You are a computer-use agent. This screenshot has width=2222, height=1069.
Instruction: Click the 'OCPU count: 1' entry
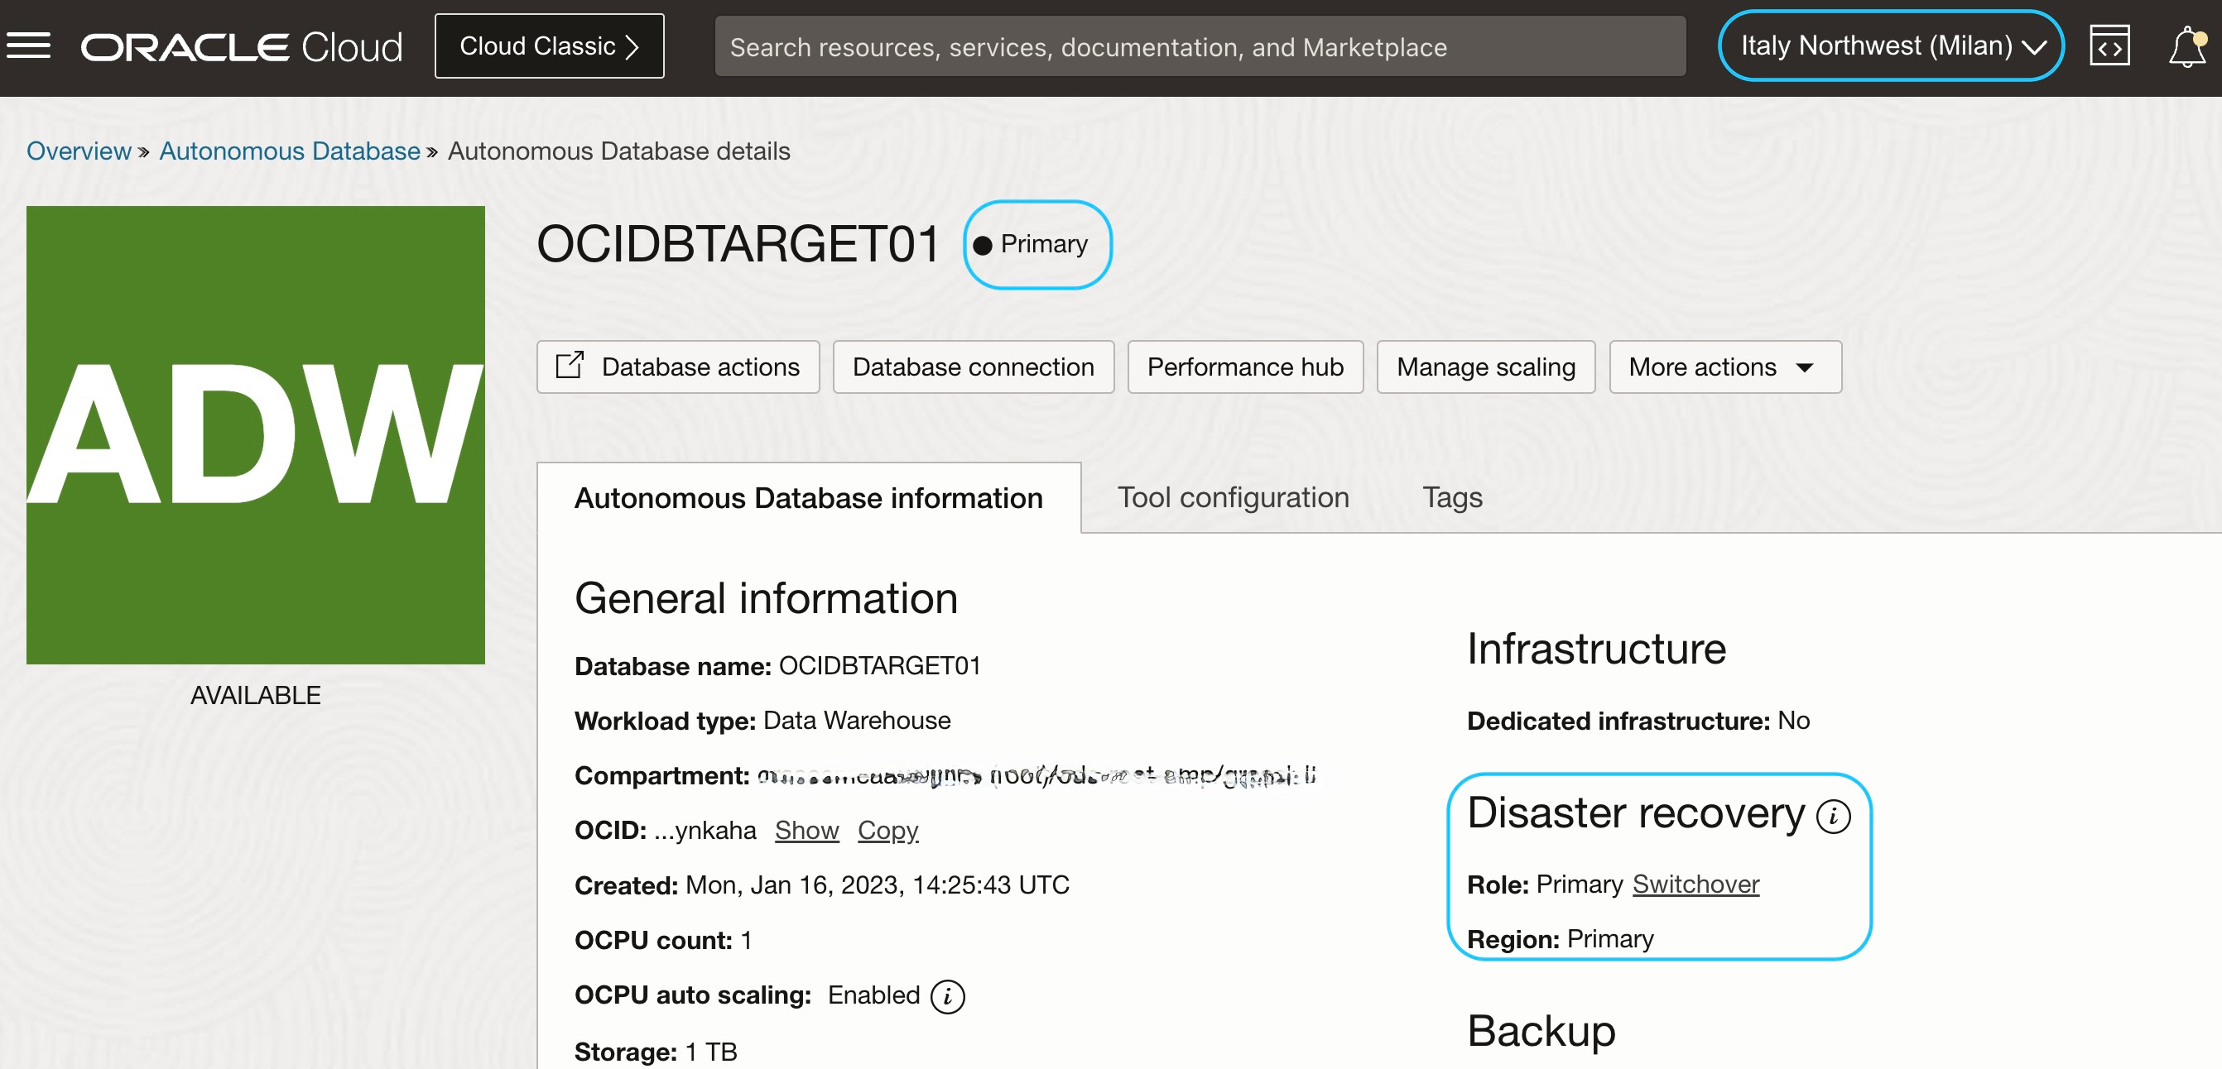pyautogui.click(x=663, y=940)
